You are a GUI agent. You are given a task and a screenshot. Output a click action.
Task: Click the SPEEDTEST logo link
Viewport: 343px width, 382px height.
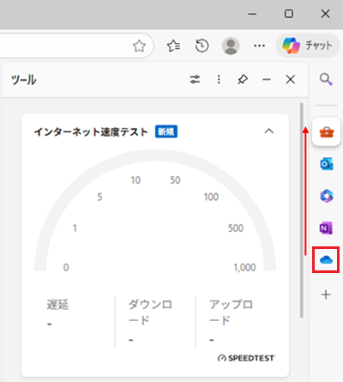(246, 358)
